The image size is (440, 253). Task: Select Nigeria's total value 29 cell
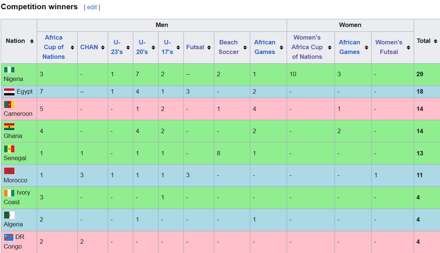coord(420,74)
